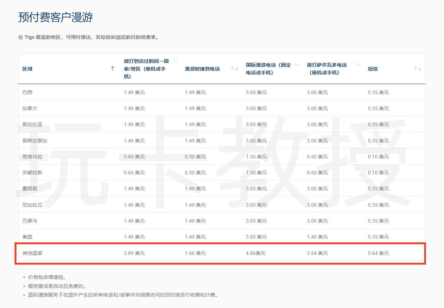The image size is (444, 308).
Task: Click the 尼加拉瓜 region cell
Action: (32, 205)
